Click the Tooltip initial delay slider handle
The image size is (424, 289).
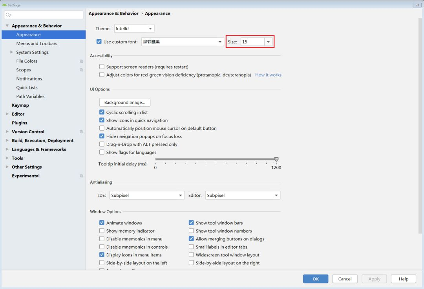tap(276, 159)
